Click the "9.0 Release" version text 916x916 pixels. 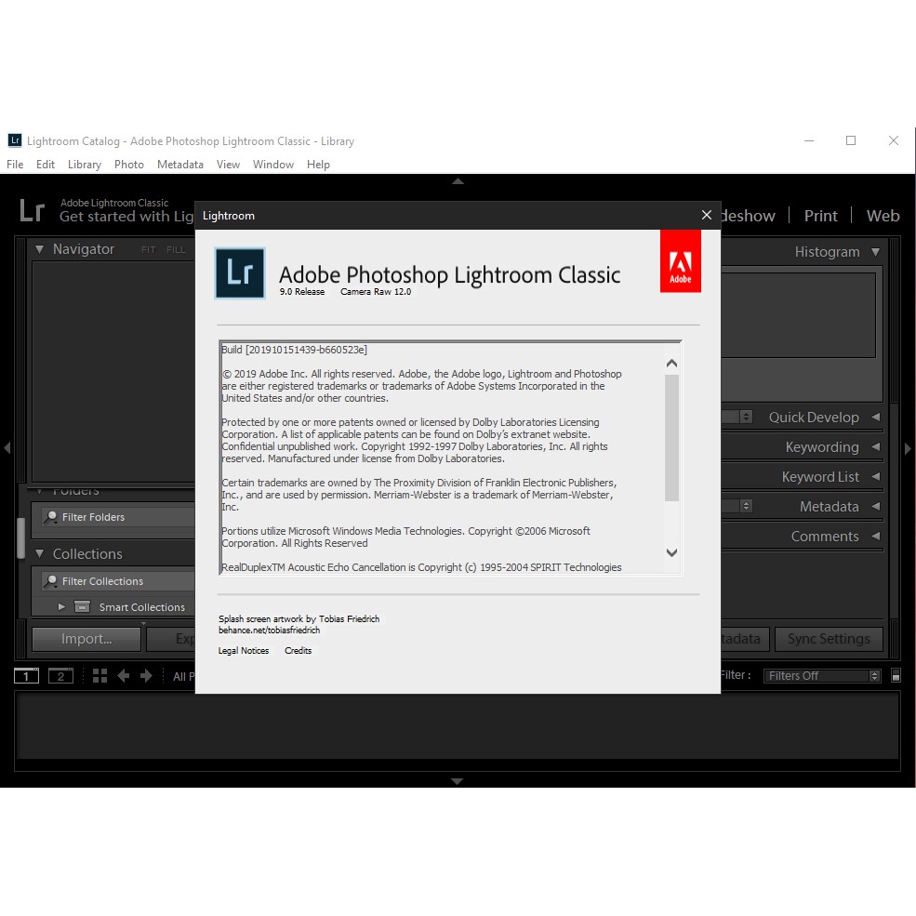[x=302, y=291]
